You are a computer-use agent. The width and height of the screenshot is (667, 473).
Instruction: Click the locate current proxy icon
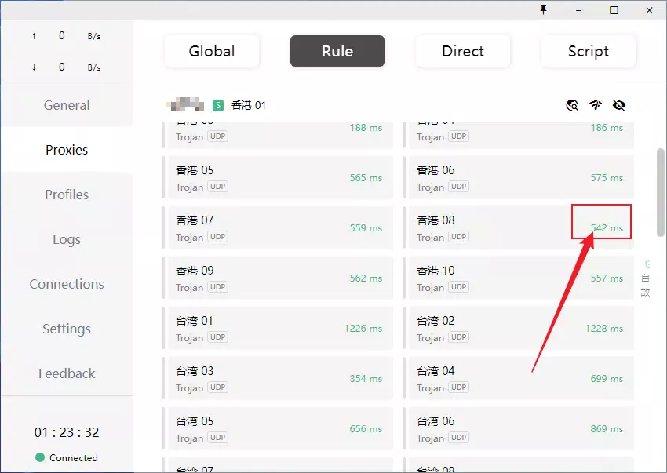pos(572,105)
